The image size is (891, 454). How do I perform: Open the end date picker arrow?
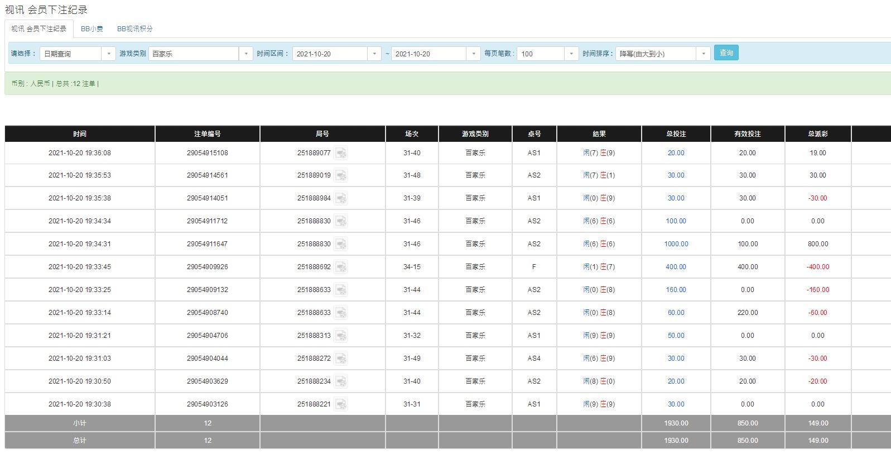473,54
